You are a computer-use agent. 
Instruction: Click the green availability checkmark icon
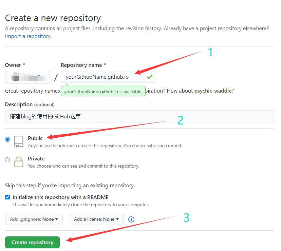click(x=149, y=77)
